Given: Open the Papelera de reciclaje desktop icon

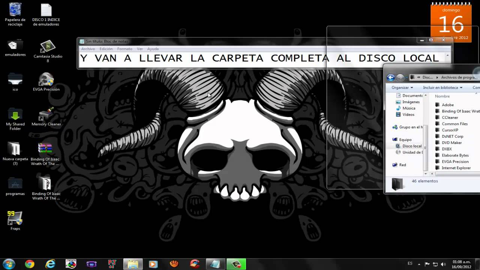Looking at the screenshot, I should click(15, 14).
